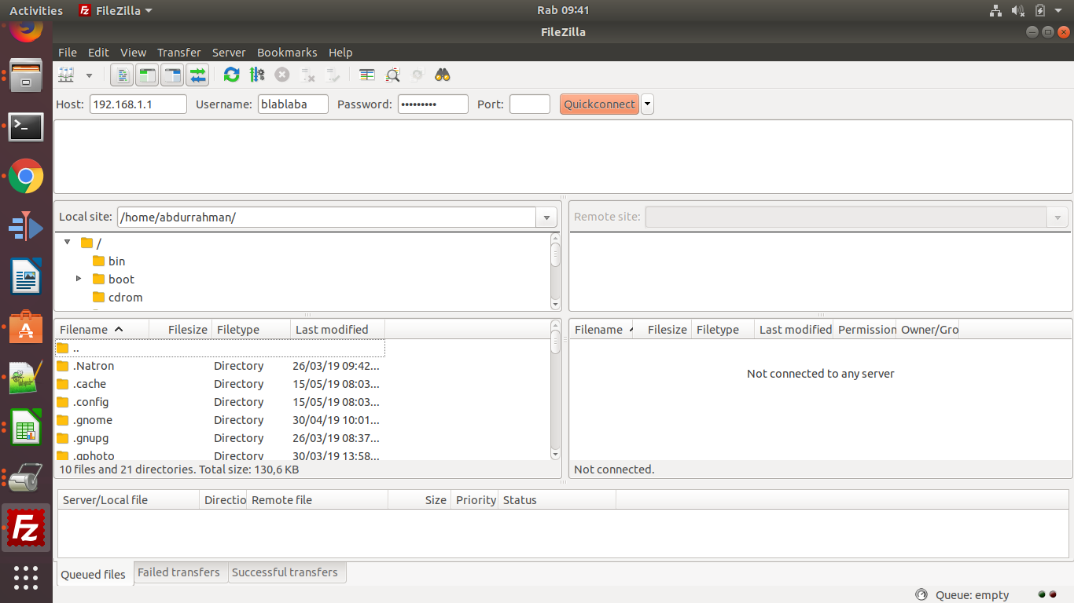Image resolution: width=1074 pixels, height=603 pixels.
Task: Open the Show Applications grid icon
Action: [26, 578]
